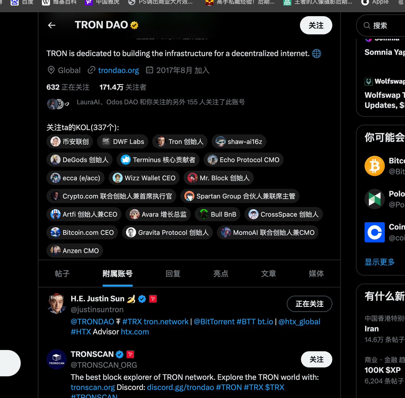The image size is (405, 398).
Task: Open the Apple bookmark in the bookmarks bar
Action: point(375,2)
